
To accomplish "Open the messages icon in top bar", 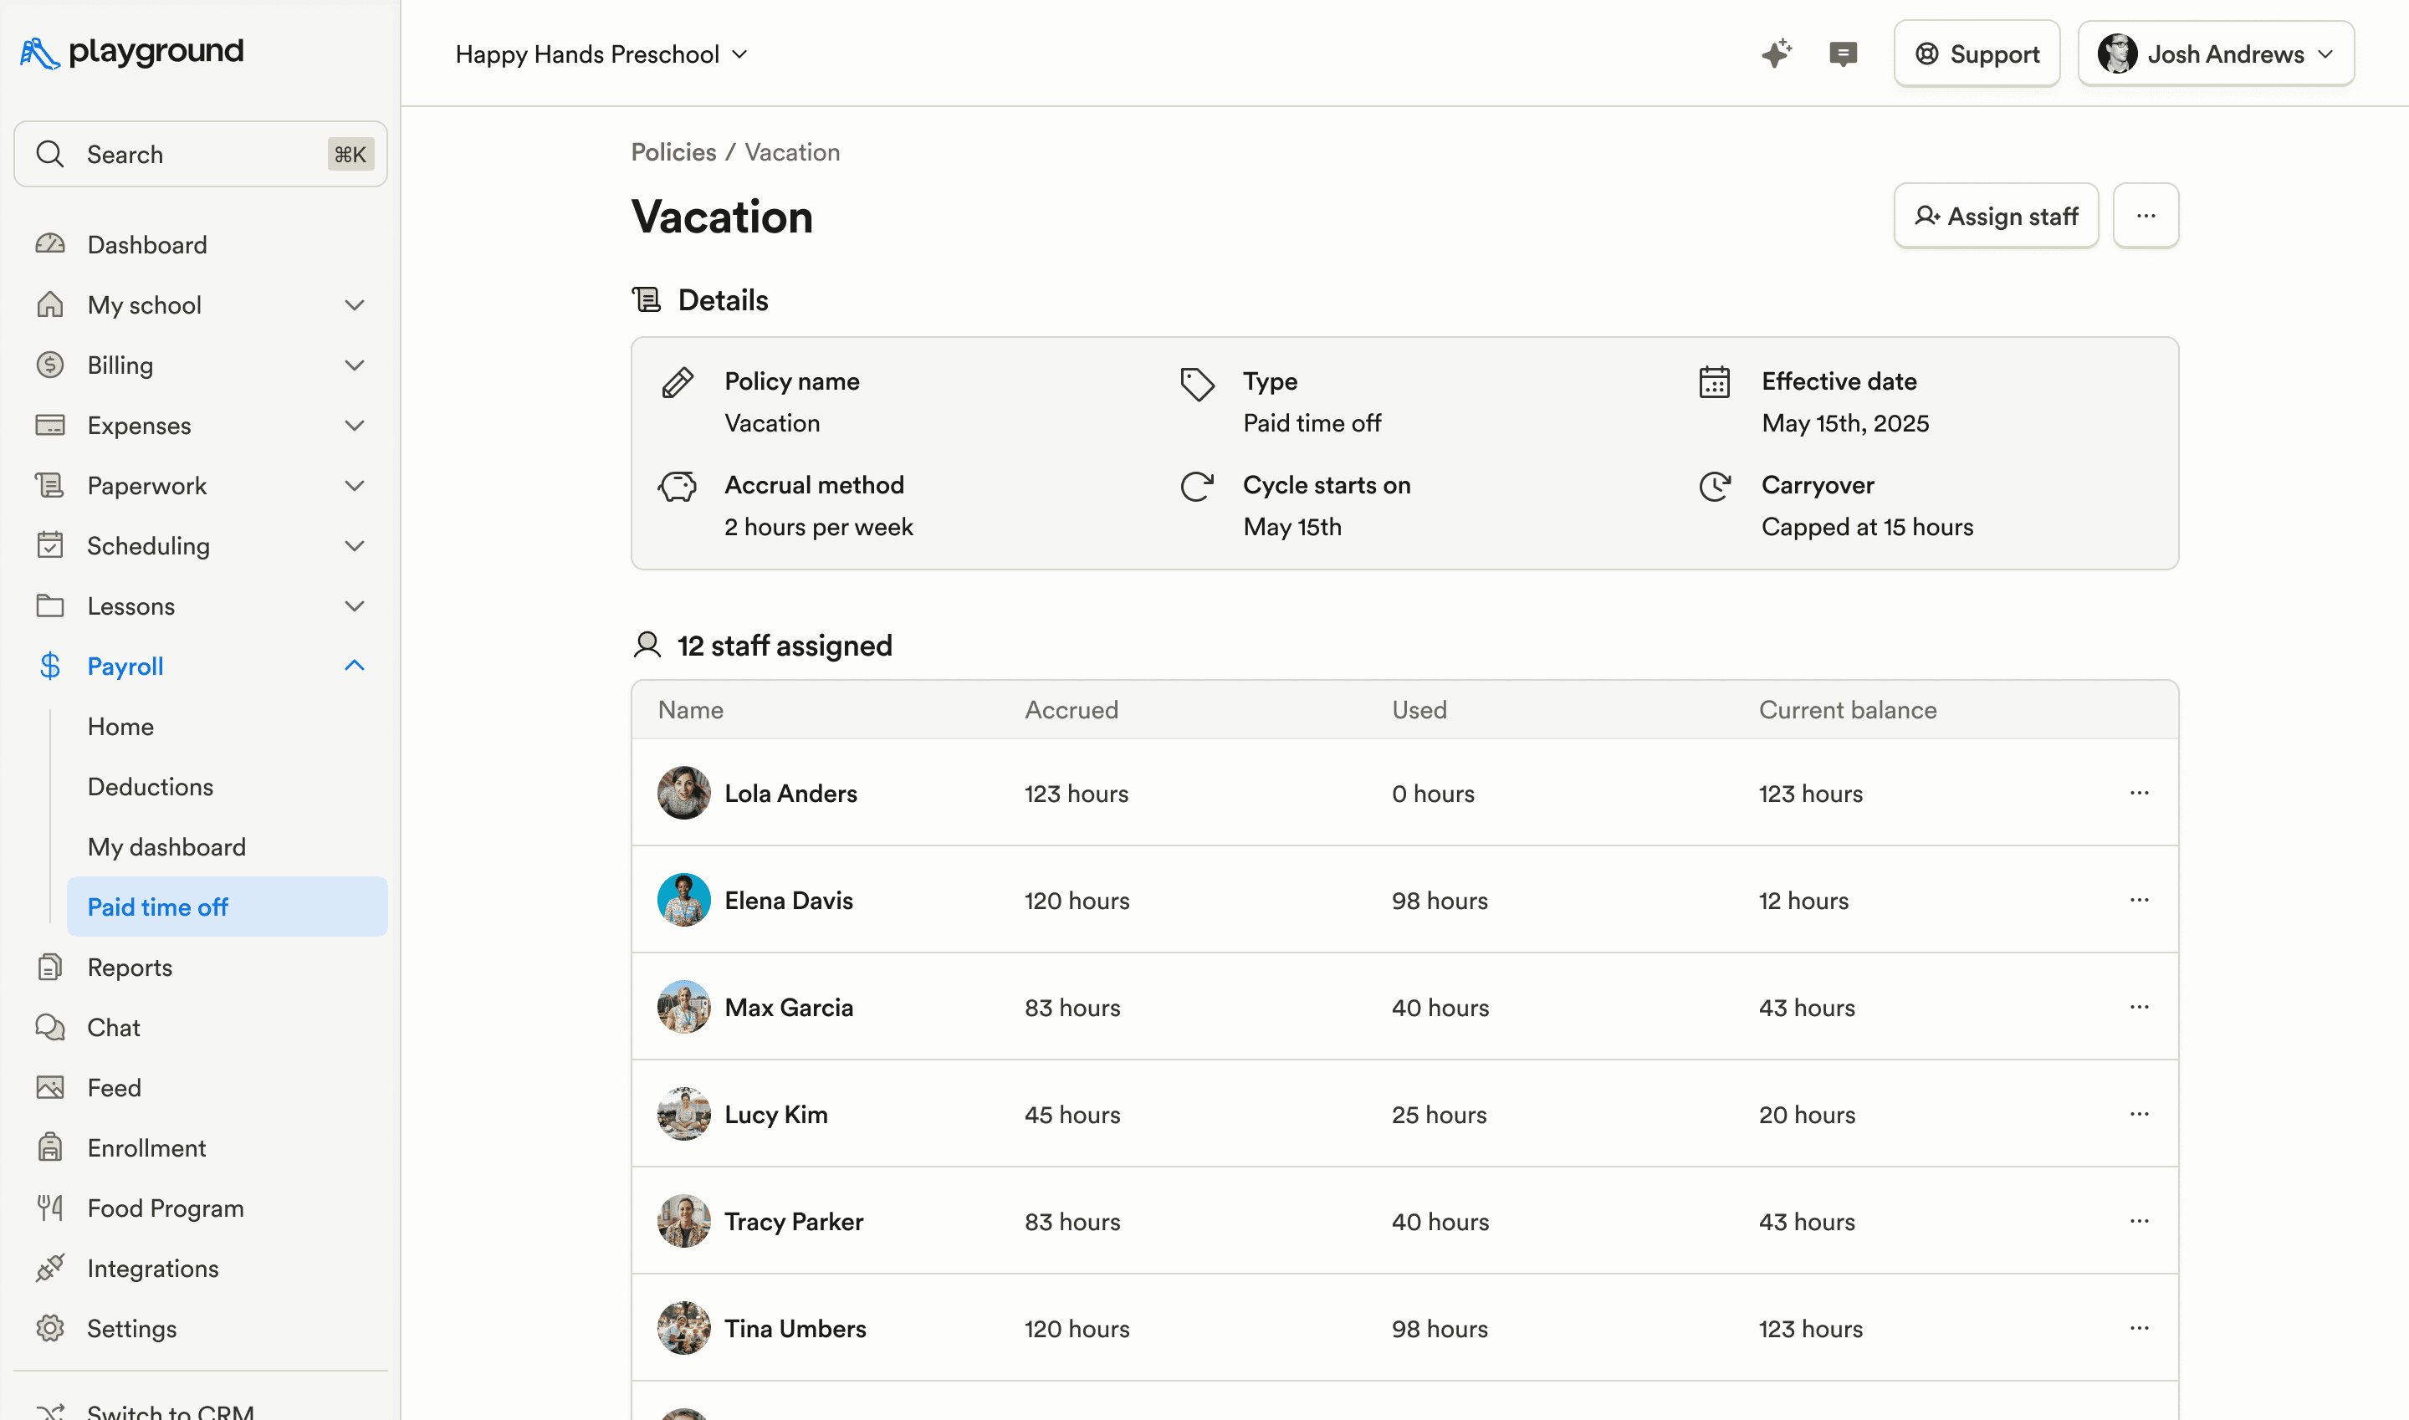I will click(x=1843, y=54).
